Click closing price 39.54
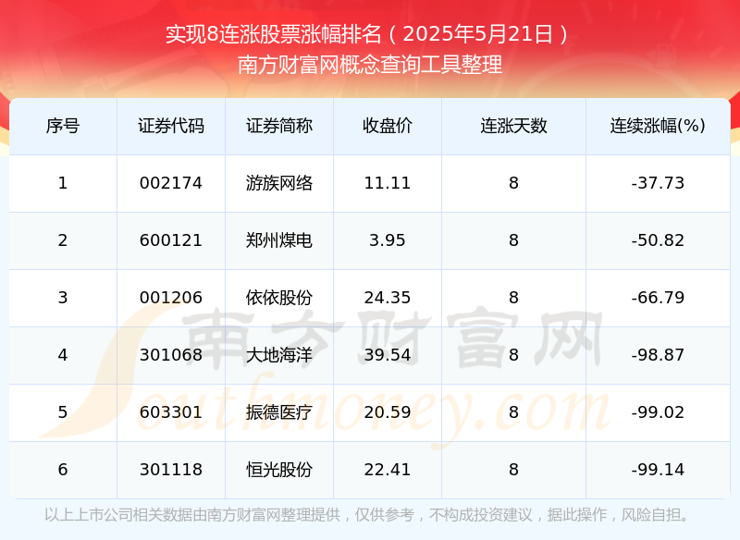The height and width of the screenshot is (540, 740). 388,355
